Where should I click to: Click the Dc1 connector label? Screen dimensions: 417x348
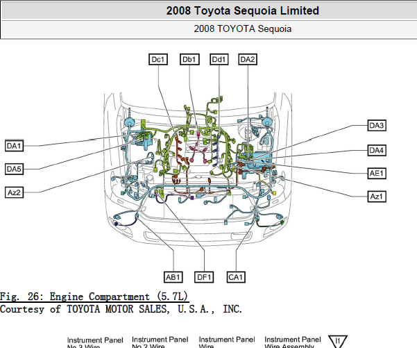(x=158, y=59)
